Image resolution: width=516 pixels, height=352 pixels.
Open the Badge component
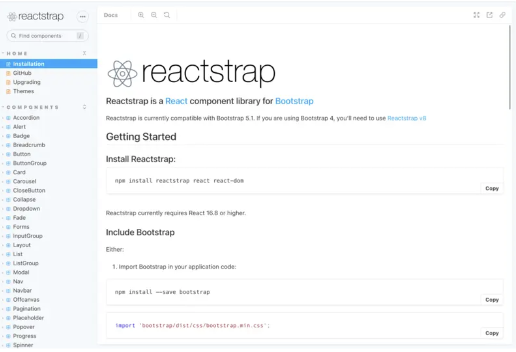(x=21, y=136)
